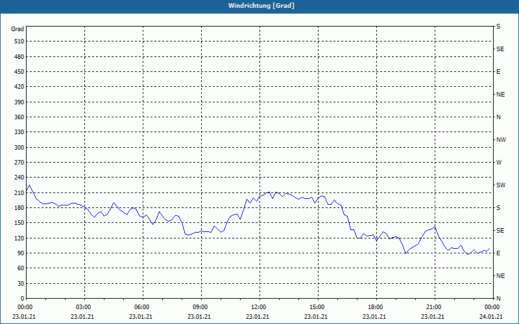Click the 'N' compass label level with 360
Viewport: 519px width, 324px height.
(x=498, y=117)
